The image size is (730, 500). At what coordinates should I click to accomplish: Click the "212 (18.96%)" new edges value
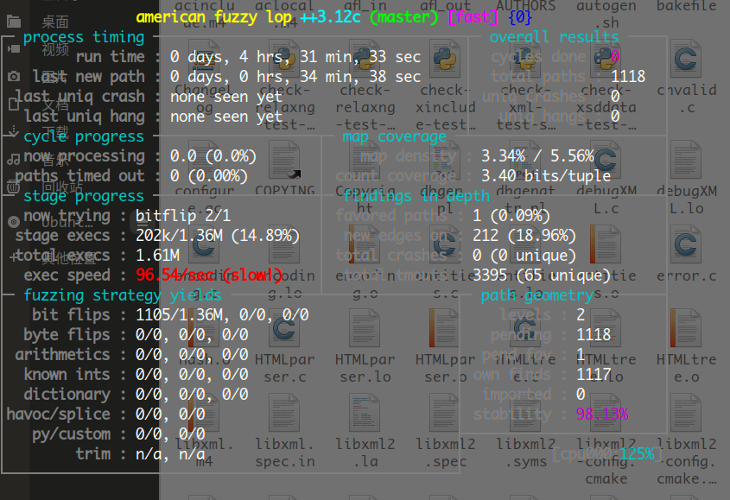524,236
